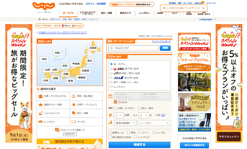Image resolution: width=247 pixels, height=149 pixels.
Task: Click the sun icon for 日帰り・デイユース
Action: pyautogui.click(x=73, y=104)
